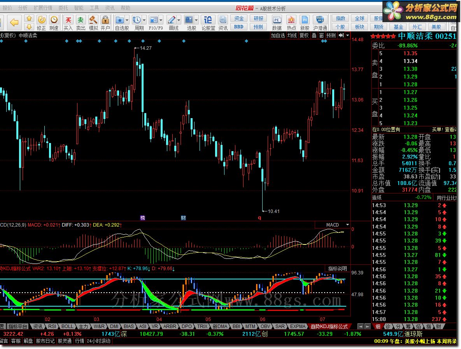This screenshot has height=349, width=461.
Task: Open the 论股堂 forum icon
Action: [208, 20]
